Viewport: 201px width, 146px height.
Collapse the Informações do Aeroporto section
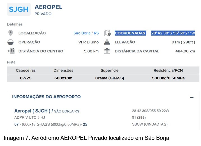pyautogui.click(x=192, y=97)
